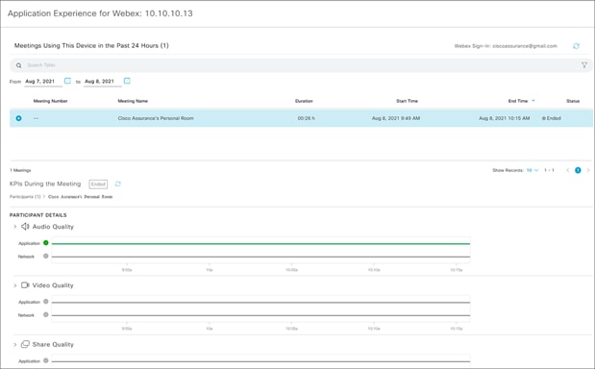
Task: Click the Audio Quality Application green timeline
Action: (x=260, y=243)
